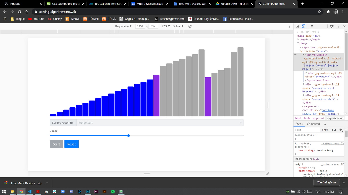The image size is (348, 195).
Task: Add a new style rule with plus icon
Action: 341,130
